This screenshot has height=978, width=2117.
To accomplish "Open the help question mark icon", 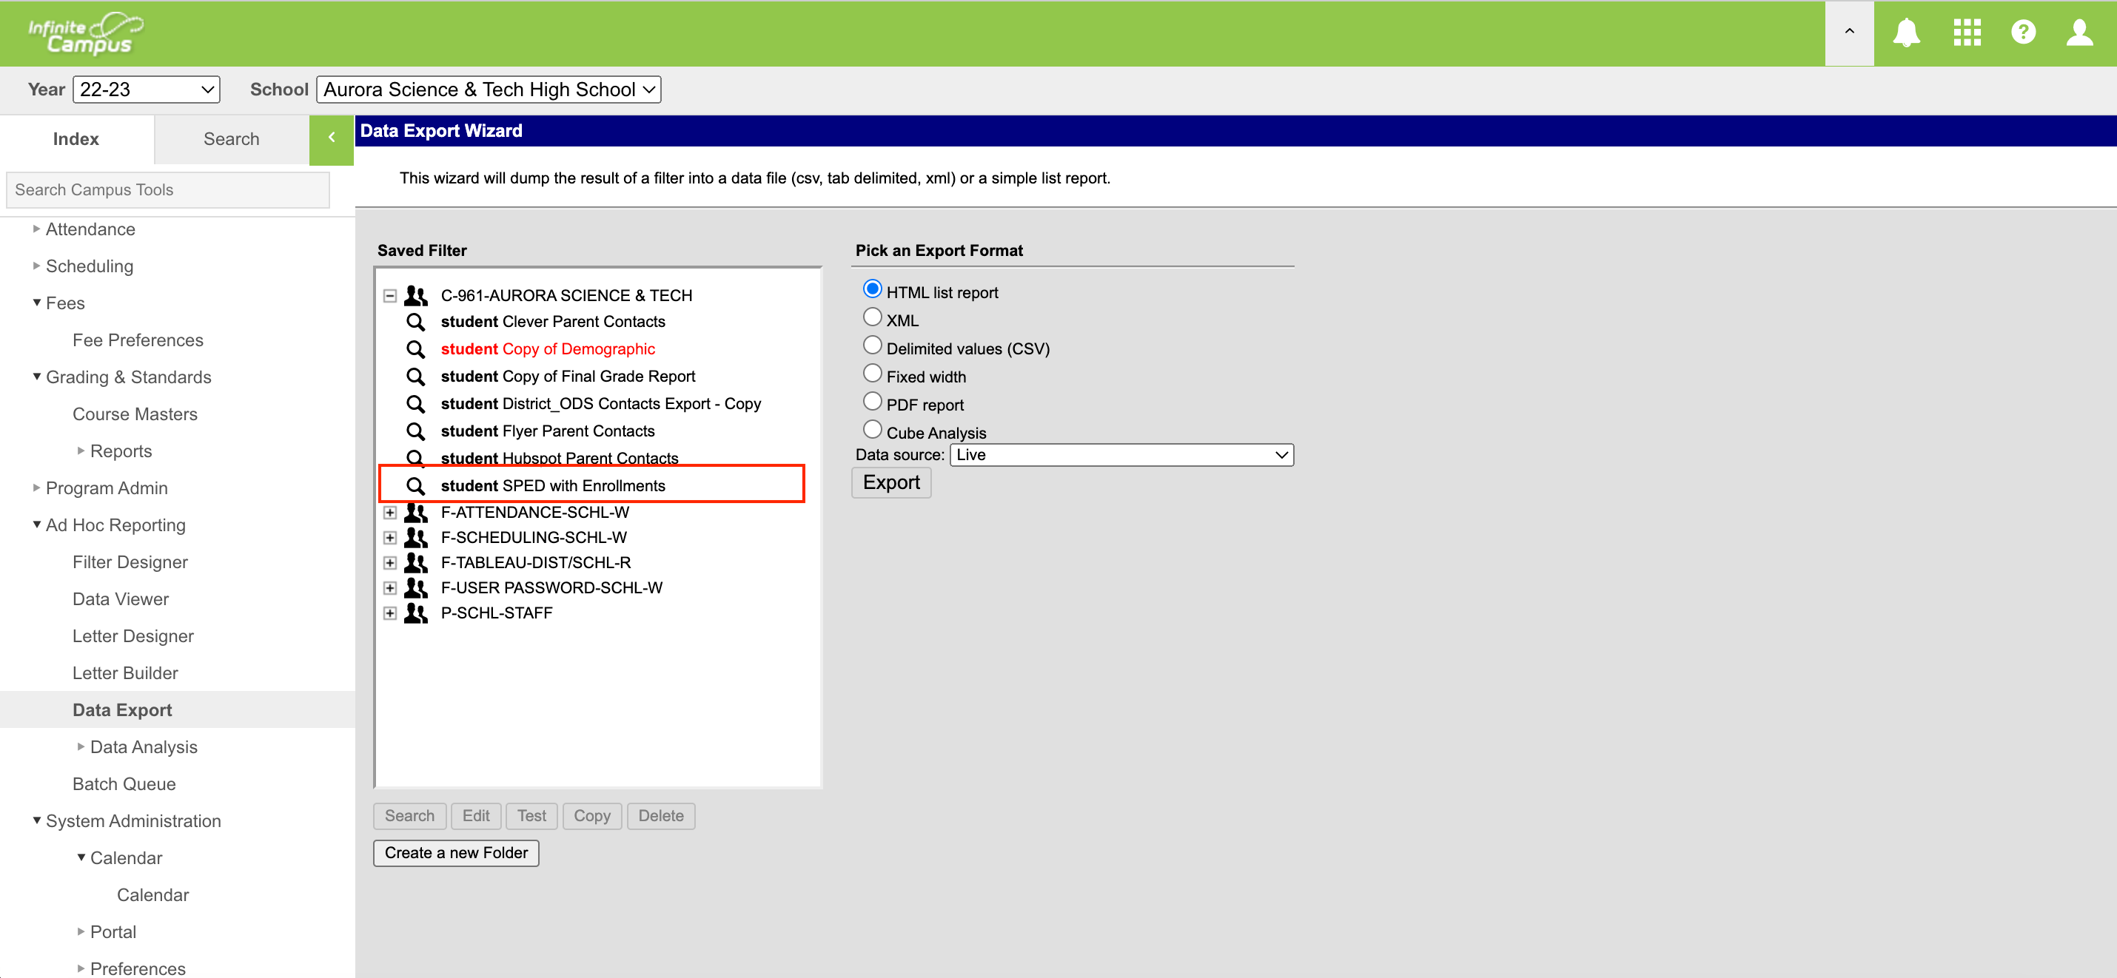I will [2022, 33].
